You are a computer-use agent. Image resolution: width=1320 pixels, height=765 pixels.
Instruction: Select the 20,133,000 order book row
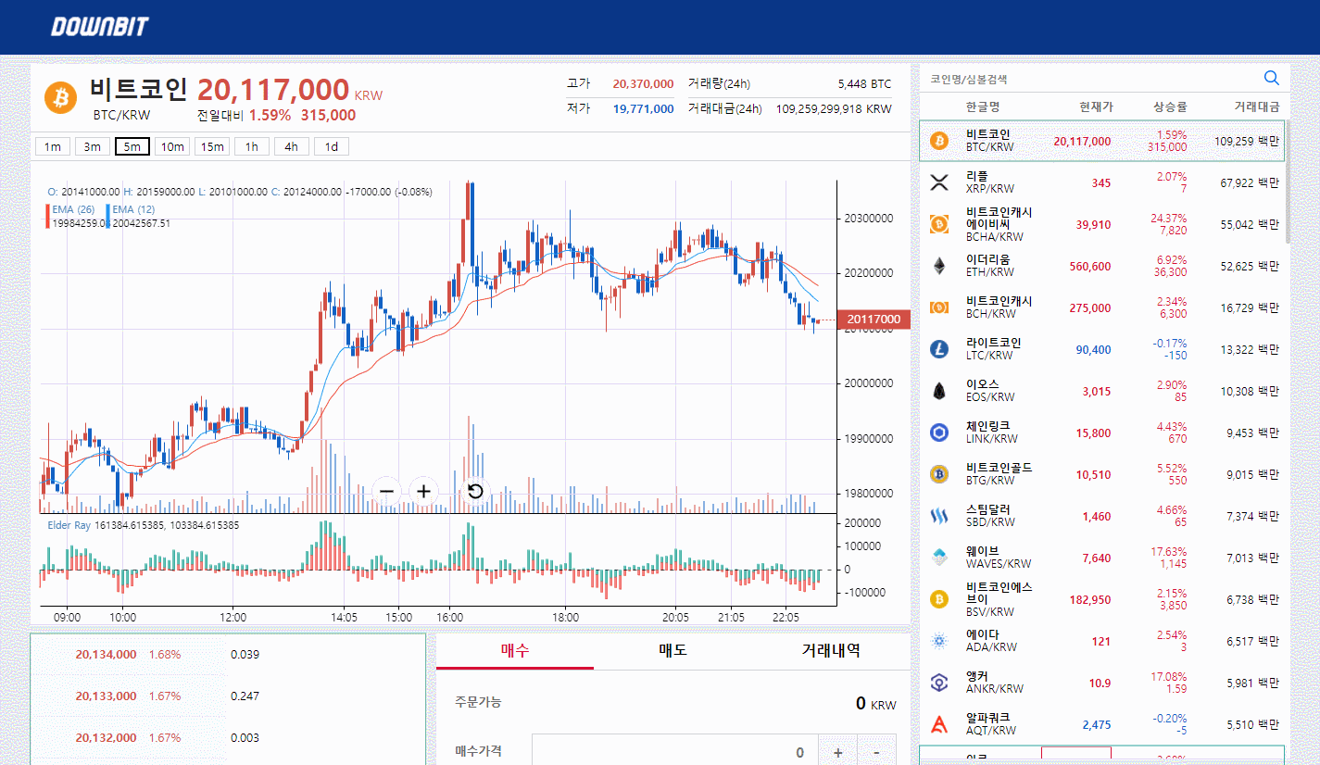pos(228,696)
